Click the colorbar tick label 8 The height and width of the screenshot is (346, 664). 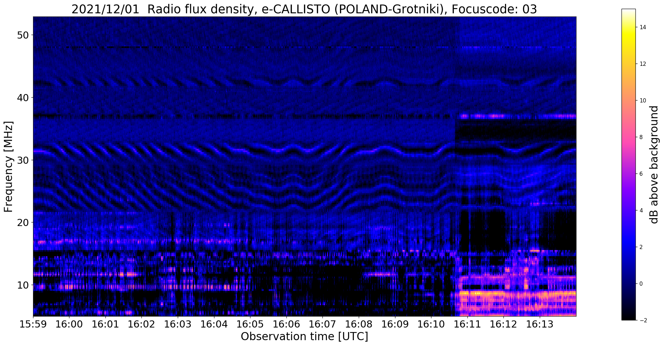(641, 137)
